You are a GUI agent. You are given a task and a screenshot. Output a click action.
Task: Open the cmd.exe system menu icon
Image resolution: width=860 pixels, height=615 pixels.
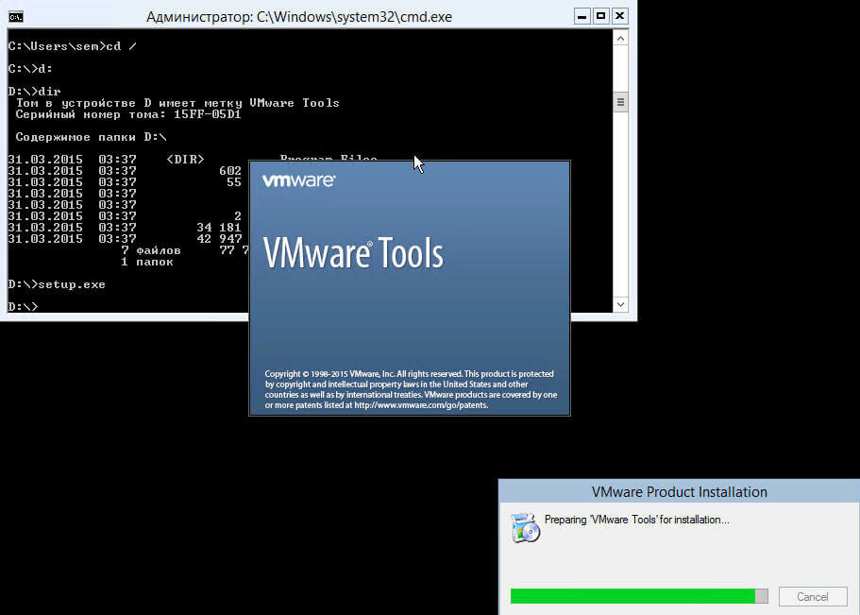tap(16, 17)
